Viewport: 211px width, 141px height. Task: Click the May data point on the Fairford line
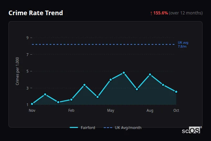(111, 80)
